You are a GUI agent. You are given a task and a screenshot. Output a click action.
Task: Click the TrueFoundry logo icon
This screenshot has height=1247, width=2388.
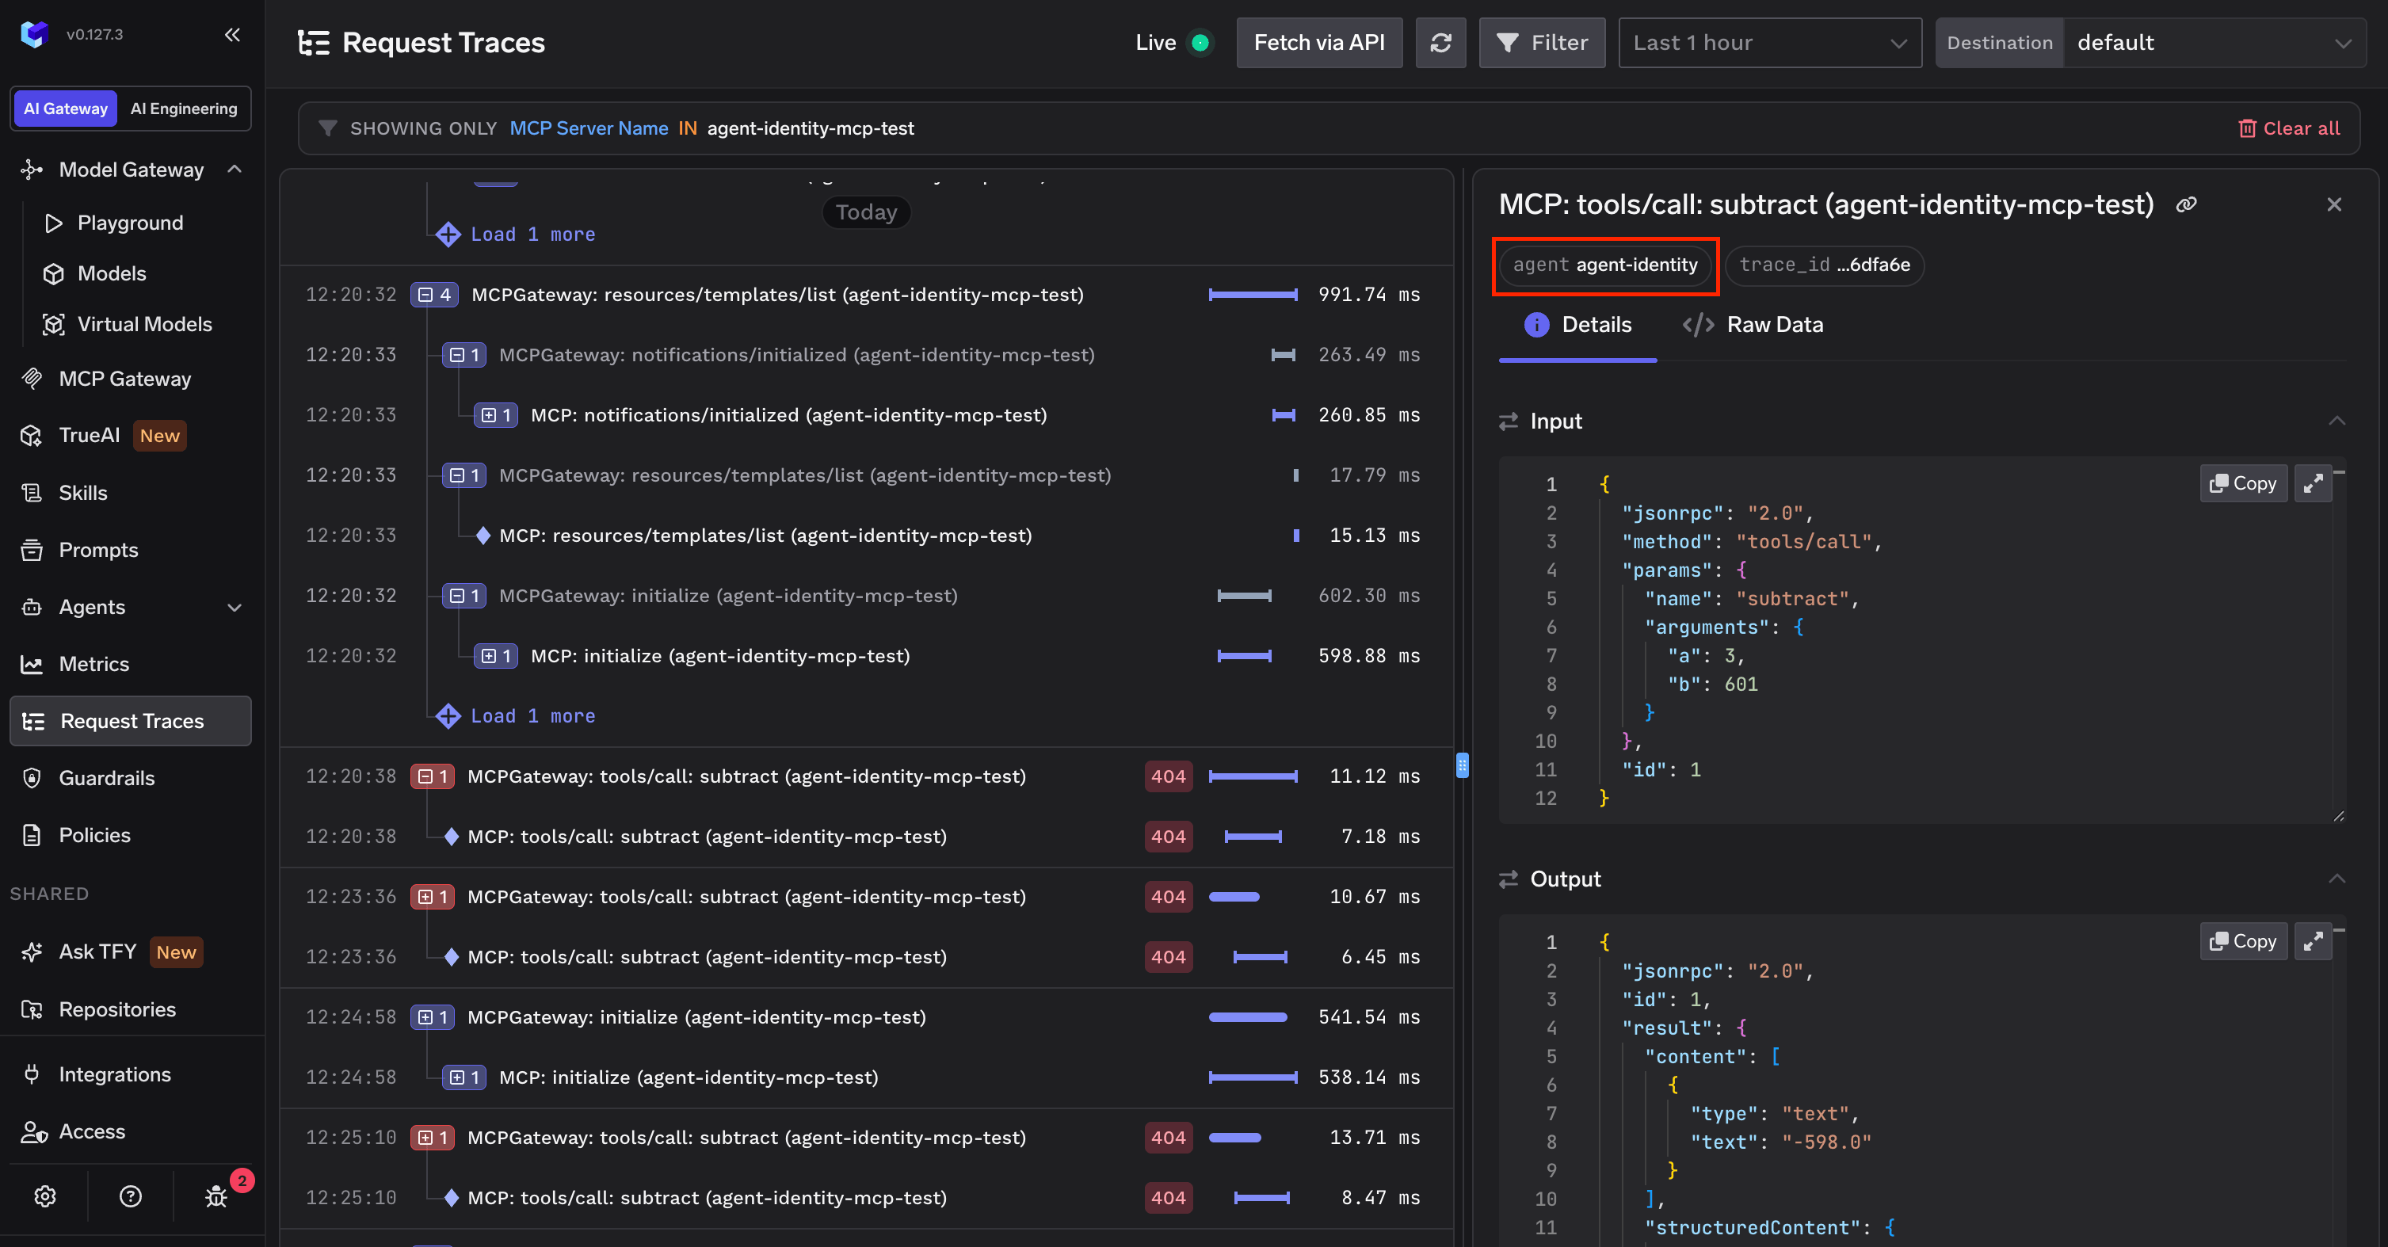click(34, 34)
